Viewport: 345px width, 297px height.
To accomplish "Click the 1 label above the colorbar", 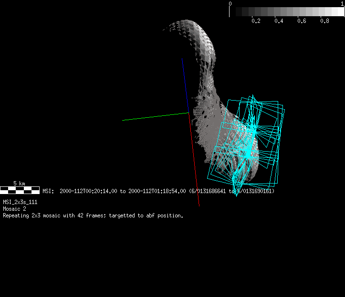I will coord(343,3).
